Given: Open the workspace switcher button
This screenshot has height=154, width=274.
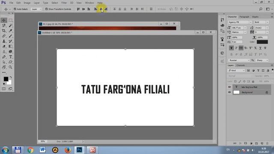Looking at the screenshot, I should coord(268,9).
